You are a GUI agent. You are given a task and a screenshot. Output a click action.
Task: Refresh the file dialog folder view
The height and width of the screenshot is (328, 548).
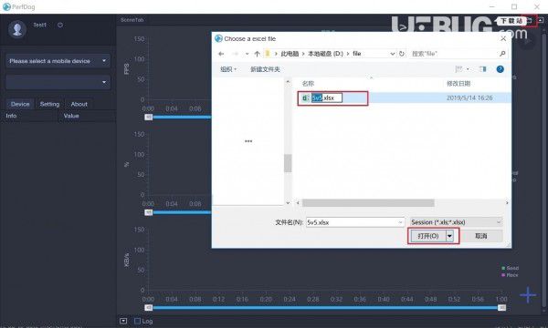pyautogui.click(x=402, y=54)
